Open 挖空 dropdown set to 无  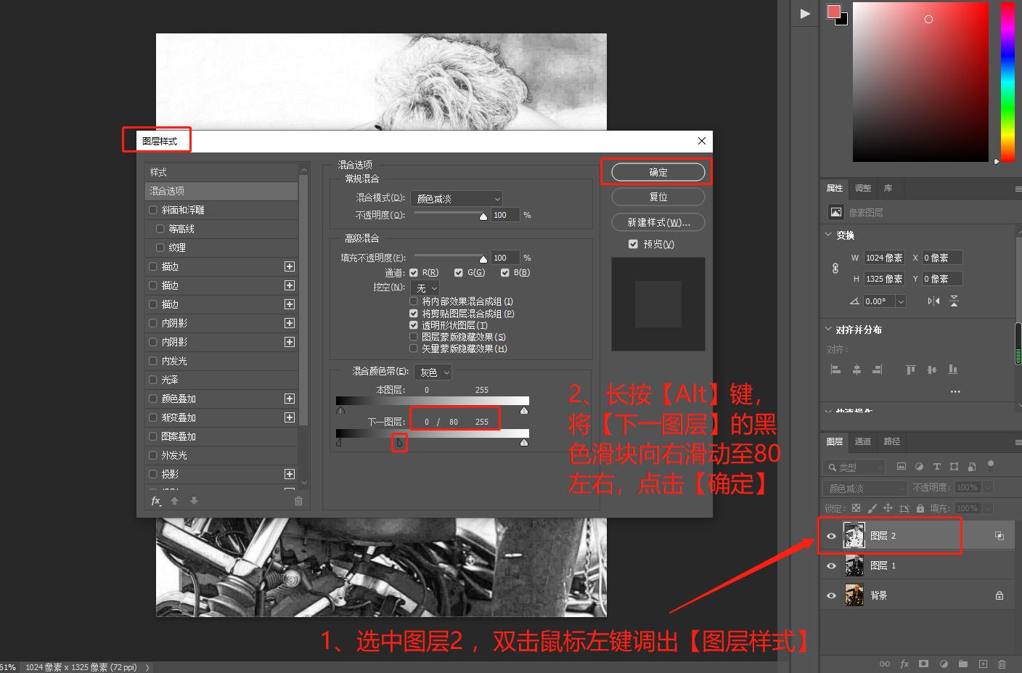point(425,288)
